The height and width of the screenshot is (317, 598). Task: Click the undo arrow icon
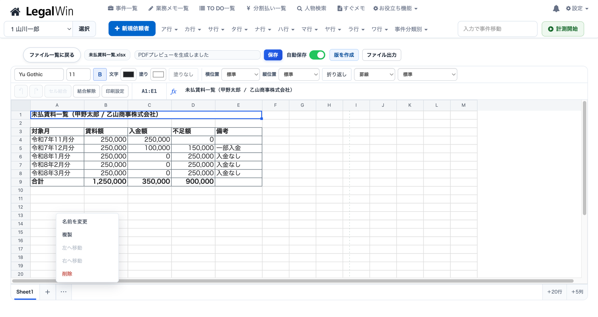(21, 91)
